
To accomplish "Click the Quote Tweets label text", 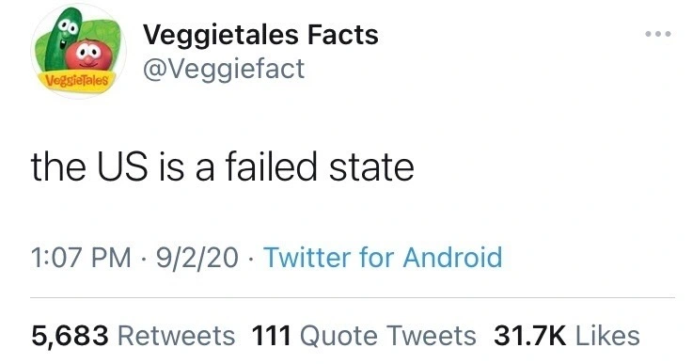I will (x=388, y=336).
